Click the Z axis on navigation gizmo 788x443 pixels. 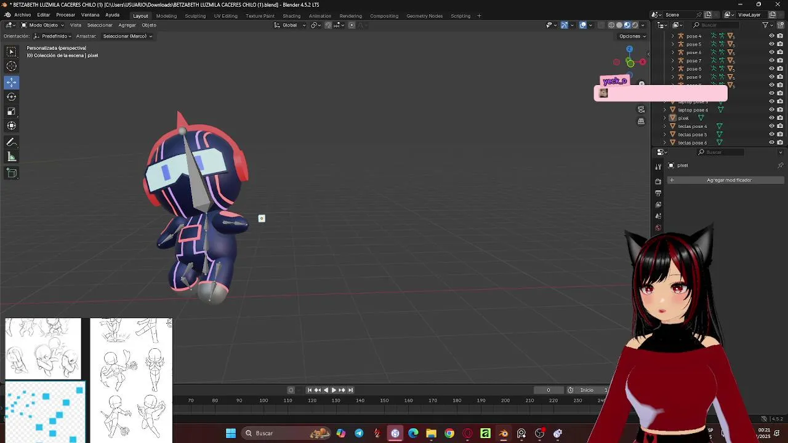pyautogui.click(x=629, y=49)
